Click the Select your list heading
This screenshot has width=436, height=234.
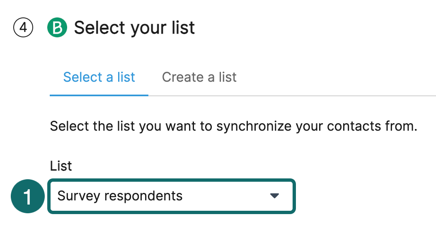[x=134, y=28]
